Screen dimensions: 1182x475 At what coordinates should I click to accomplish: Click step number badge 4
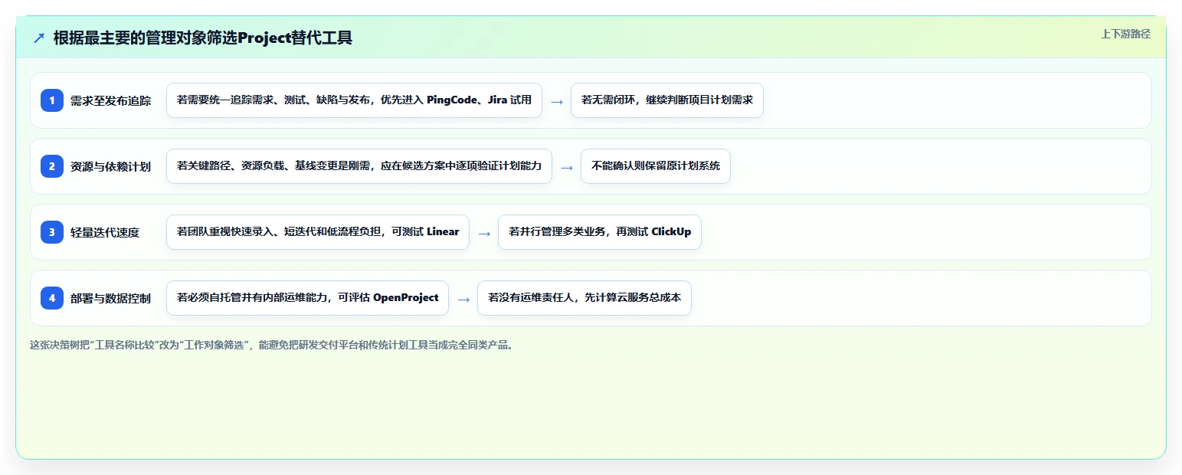(x=52, y=298)
